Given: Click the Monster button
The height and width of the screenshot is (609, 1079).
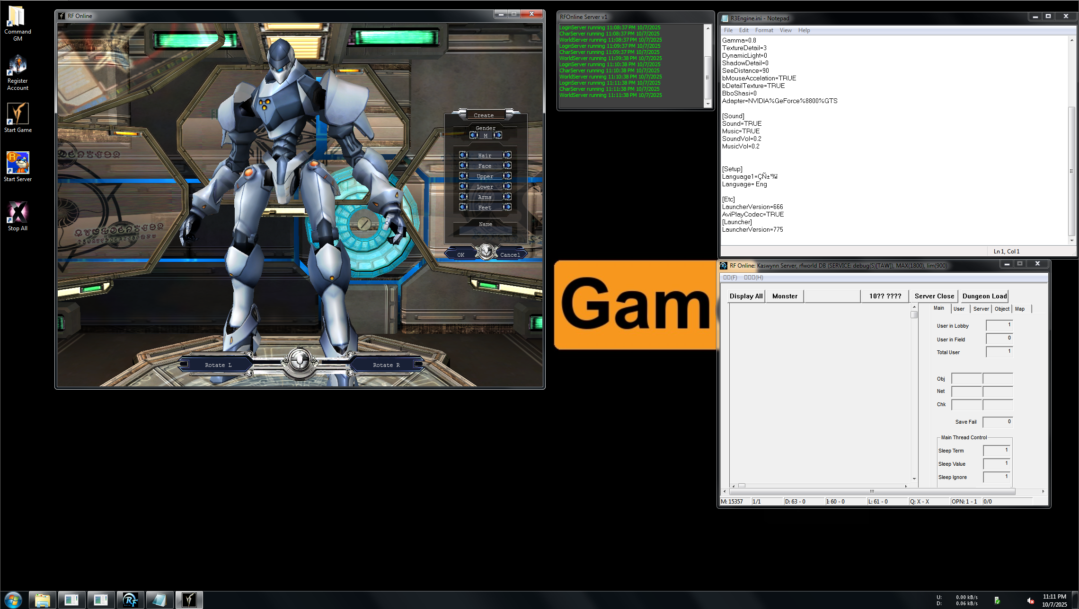Looking at the screenshot, I should [785, 296].
